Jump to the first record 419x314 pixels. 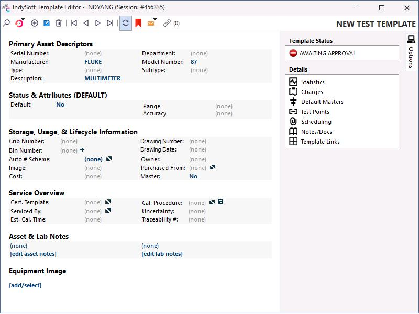coord(74,23)
